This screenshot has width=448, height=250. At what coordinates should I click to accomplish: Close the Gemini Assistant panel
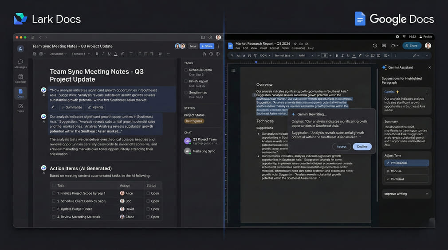tap(429, 68)
